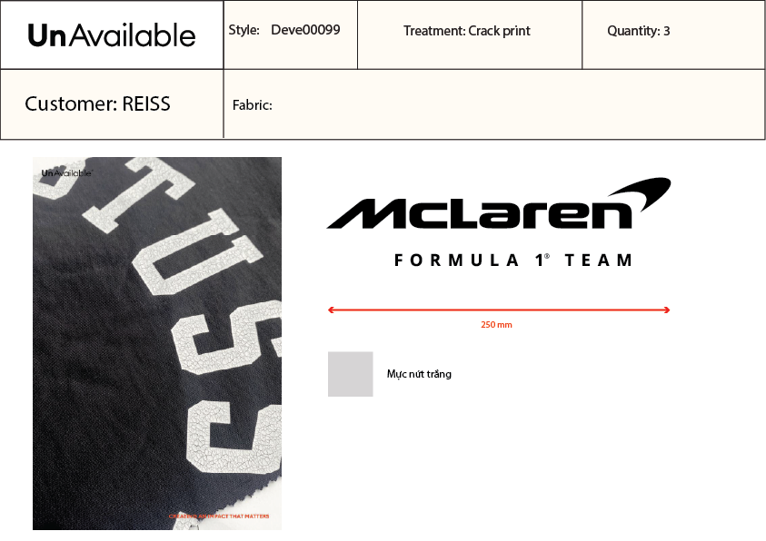Click the registered mark next to Formula 1
Screen dimensions: 766x541
(547, 256)
